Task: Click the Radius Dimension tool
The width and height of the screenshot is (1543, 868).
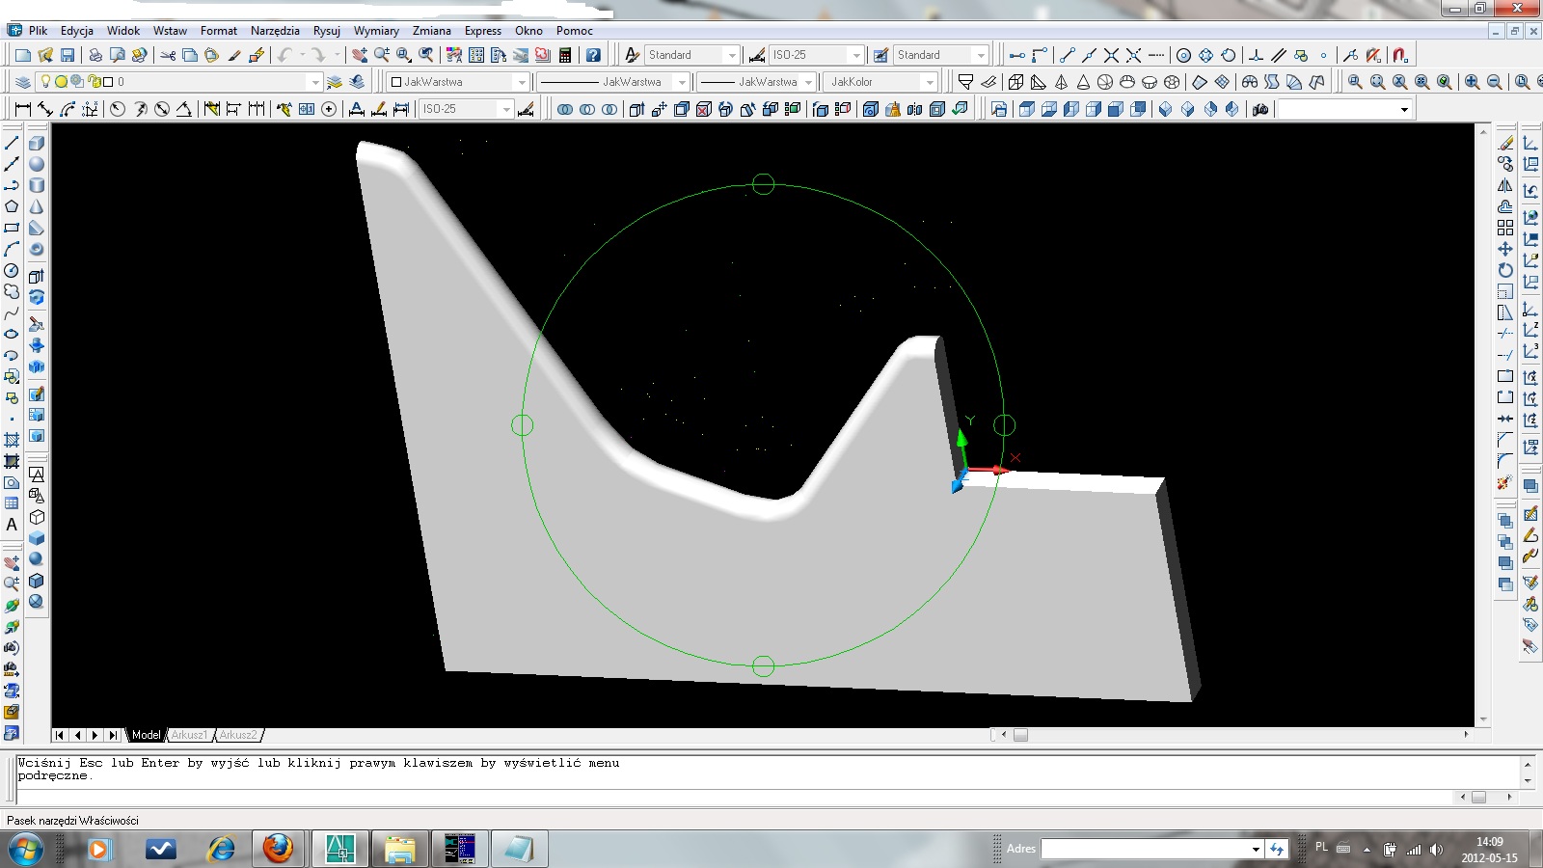Action: [x=118, y=109]
